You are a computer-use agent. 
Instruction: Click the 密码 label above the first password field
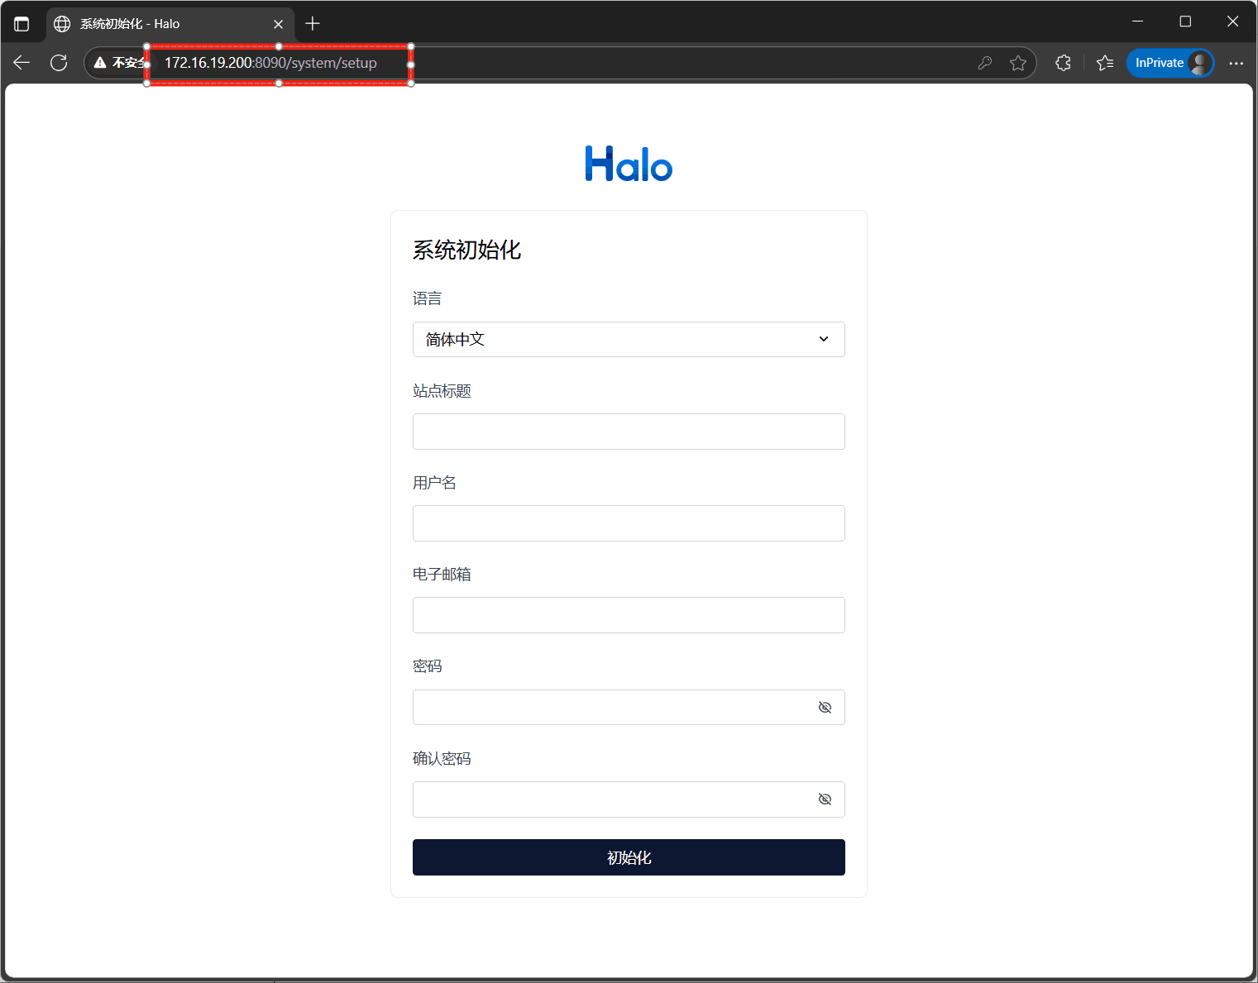point(428,666)
